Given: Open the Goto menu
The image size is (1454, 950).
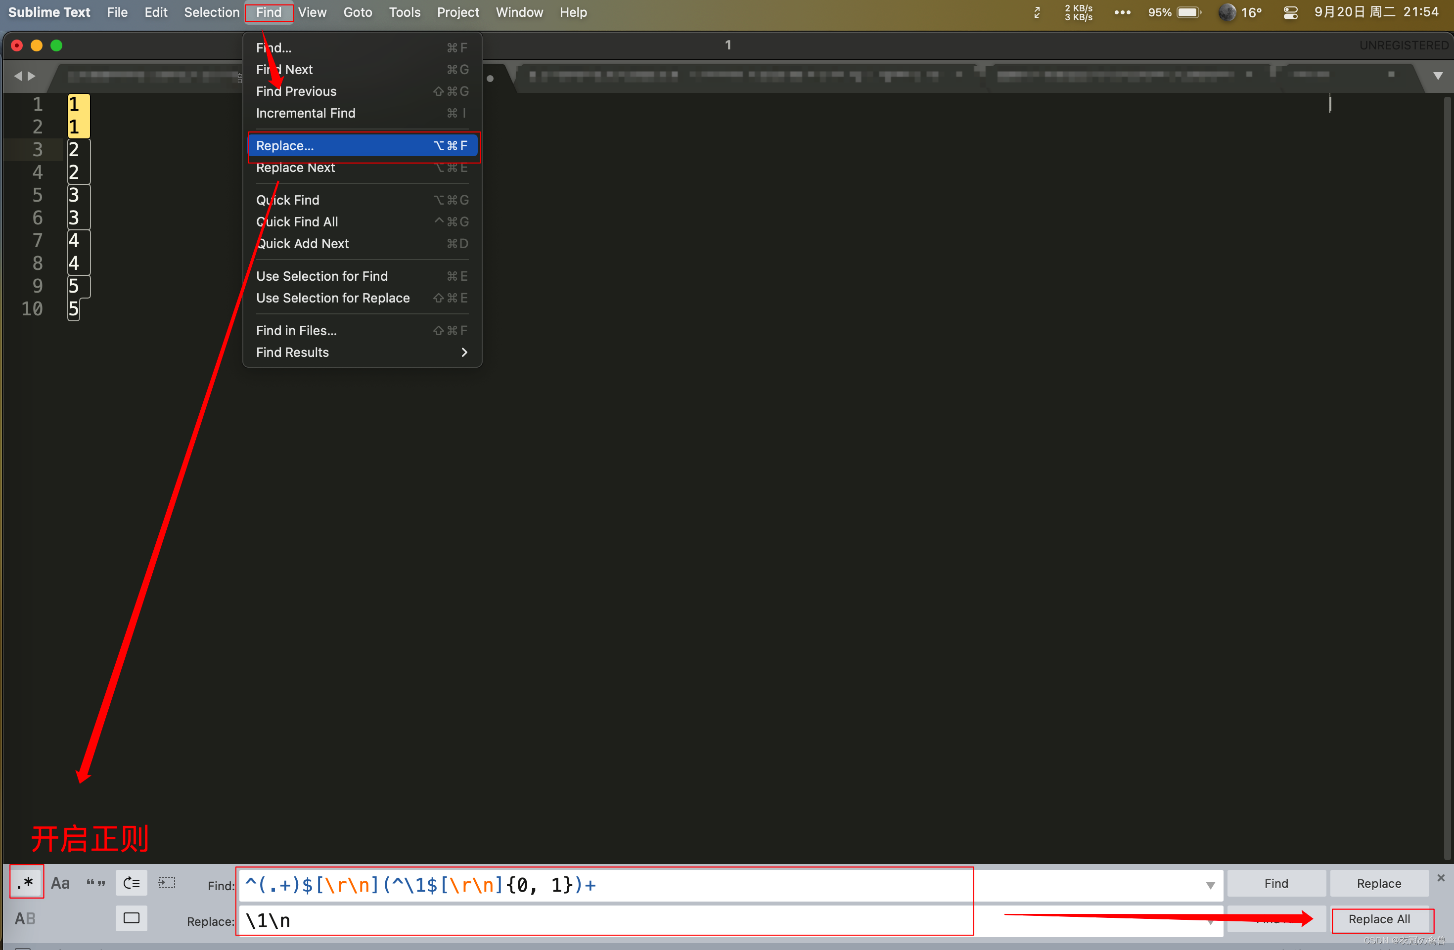Looking at the screenshot, I should coord(358,12).
